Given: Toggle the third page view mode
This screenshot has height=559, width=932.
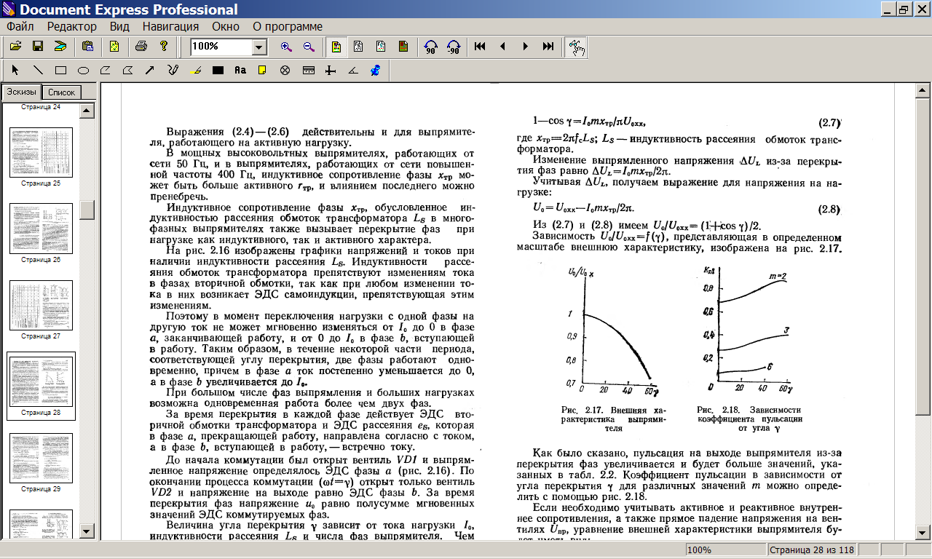Looking at the screenshot, I should [x=381, y=47].
